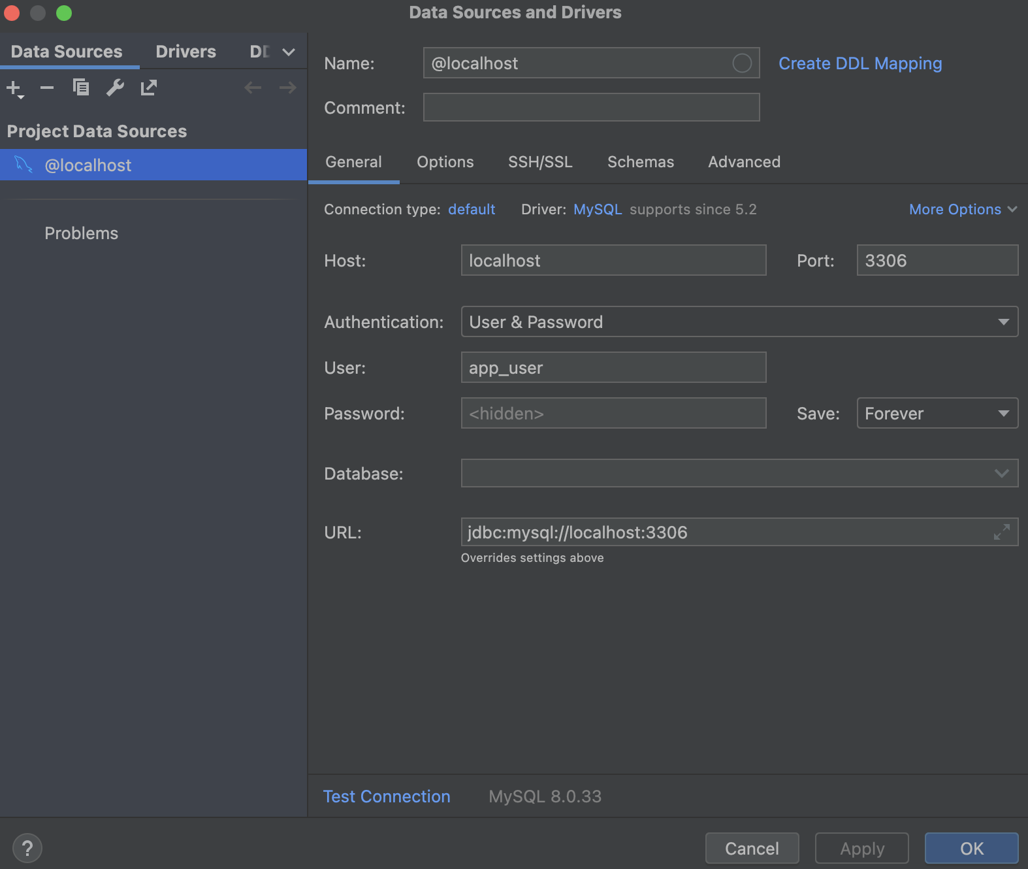Go back with the left arrow icon
This screenshot has width=1028, height=869.
[253, 88]
